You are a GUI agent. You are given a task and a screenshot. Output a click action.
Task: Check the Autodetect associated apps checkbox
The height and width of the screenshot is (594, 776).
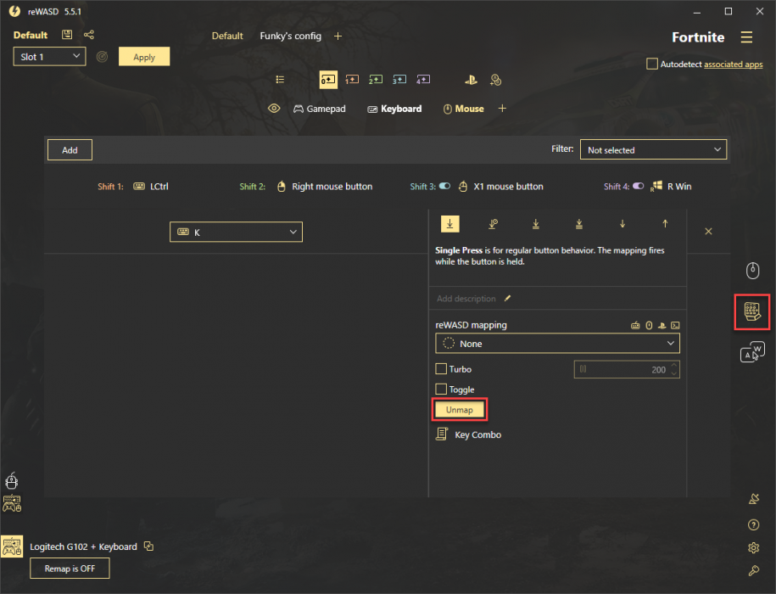[x=651, y=64]
